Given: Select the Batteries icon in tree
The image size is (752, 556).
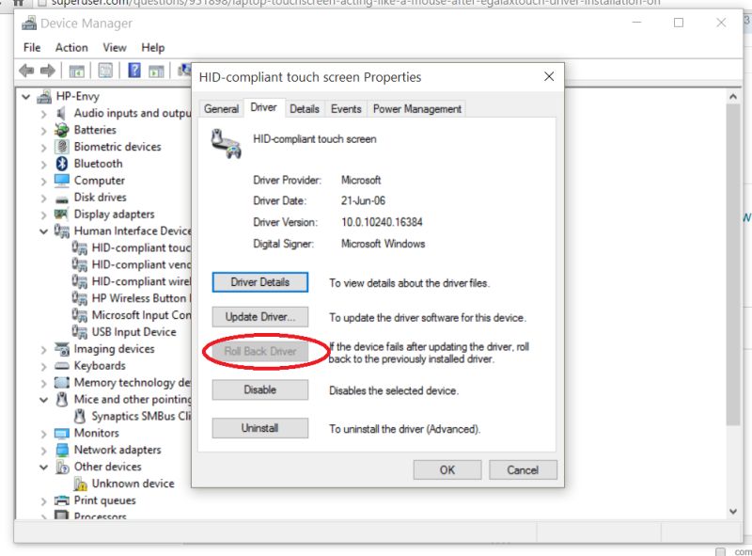Looking at the screenshot, I should point(62,130).
